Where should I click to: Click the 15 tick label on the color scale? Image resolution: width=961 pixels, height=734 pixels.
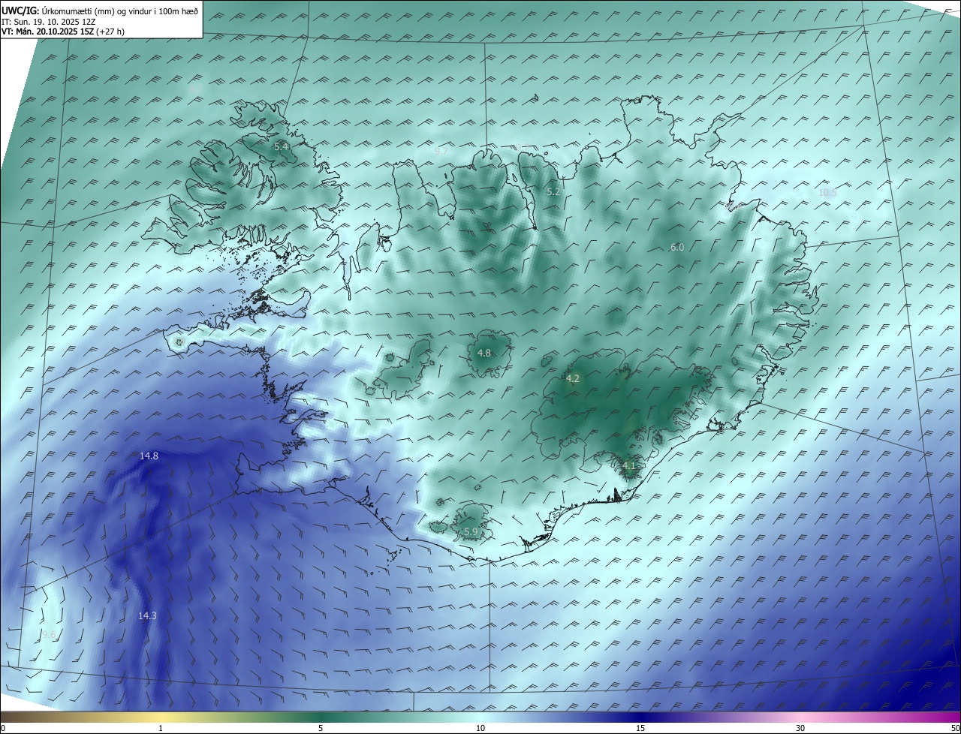click(640, 728)
